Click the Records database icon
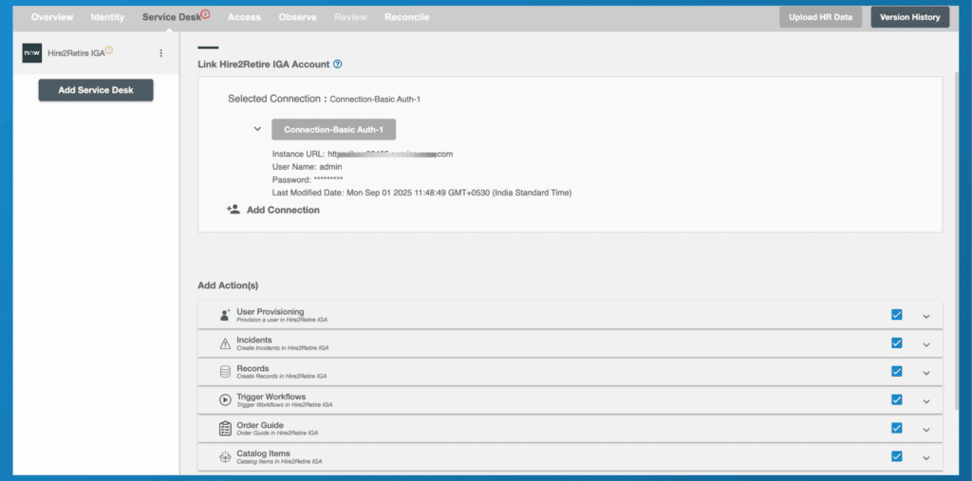The width and height of the screenshot is (972, 481). click(x=225, y=372)
